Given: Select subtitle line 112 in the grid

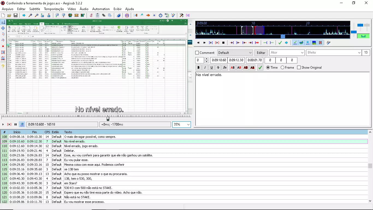Looking at the screenshot, I should tap(109, 155).
